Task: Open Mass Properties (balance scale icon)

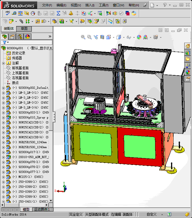Action: coord(20,13)
